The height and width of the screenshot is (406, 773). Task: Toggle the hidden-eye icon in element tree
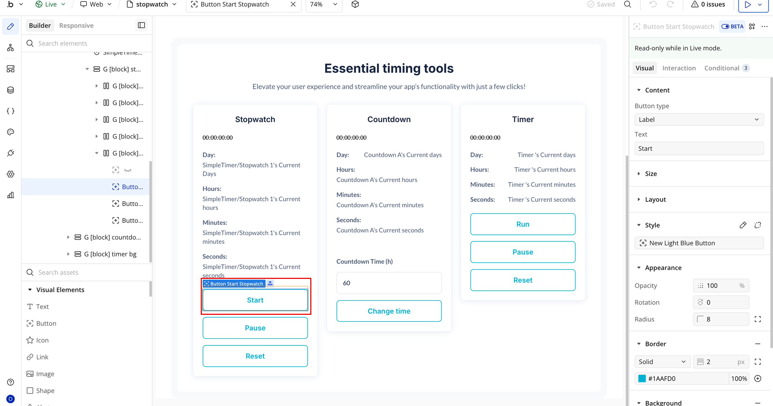click(x=128, y=170)
